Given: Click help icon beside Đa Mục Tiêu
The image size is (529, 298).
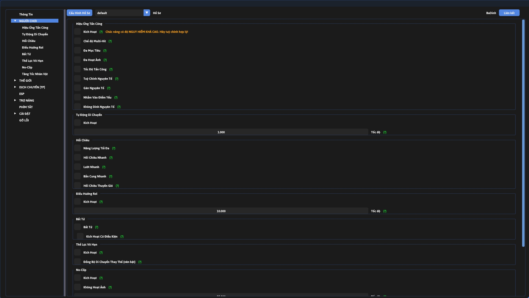Looking at the screenshot, I should [x=105, y=51].
